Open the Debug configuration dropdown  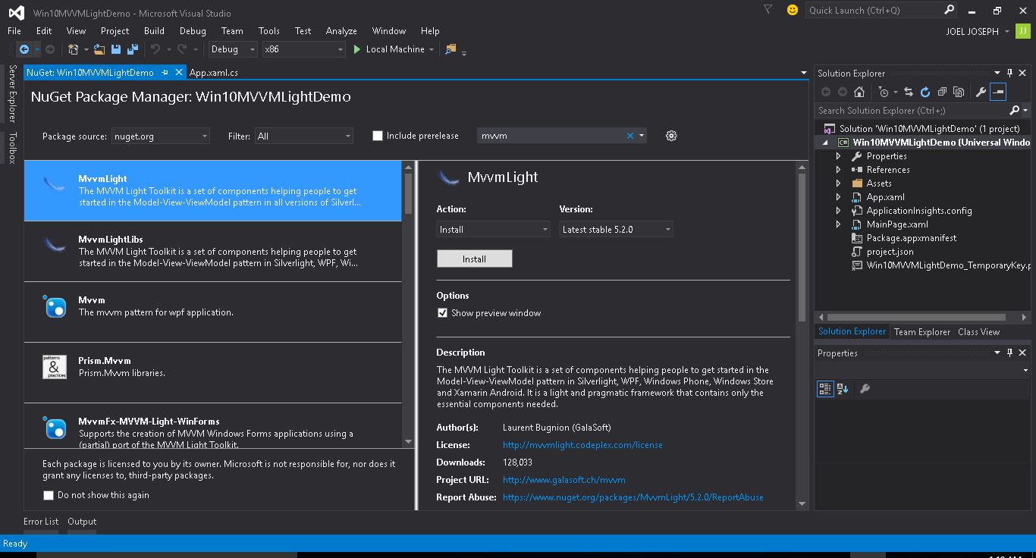click(x=233, y=49)
